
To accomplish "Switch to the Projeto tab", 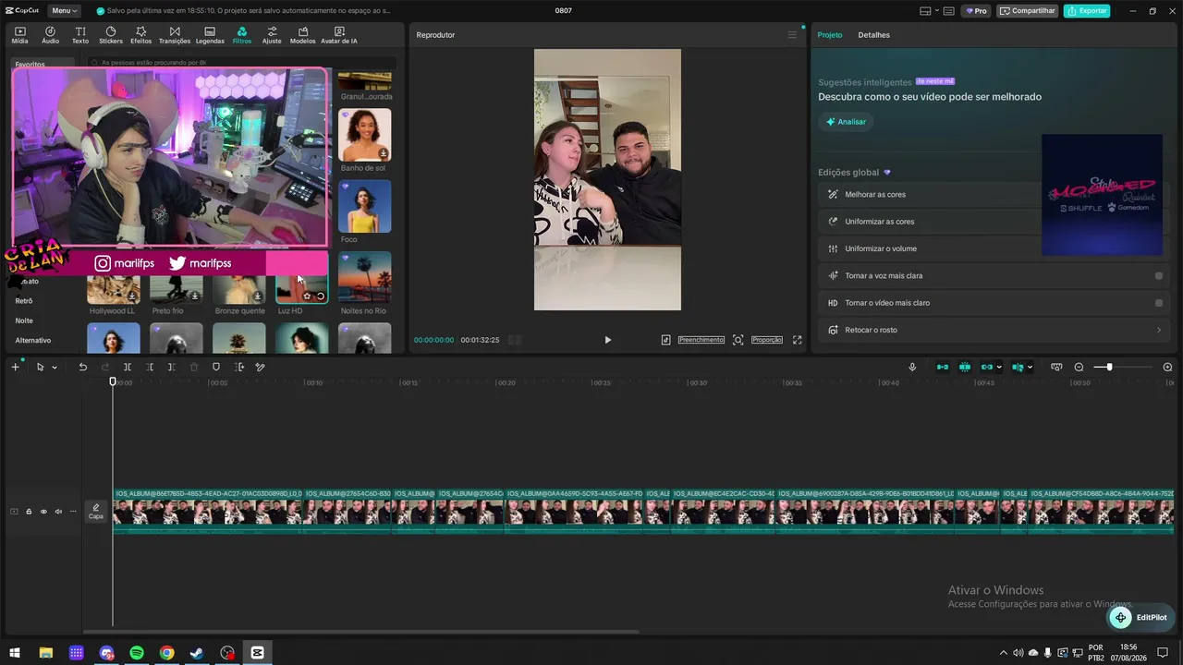I will (830, 35).
